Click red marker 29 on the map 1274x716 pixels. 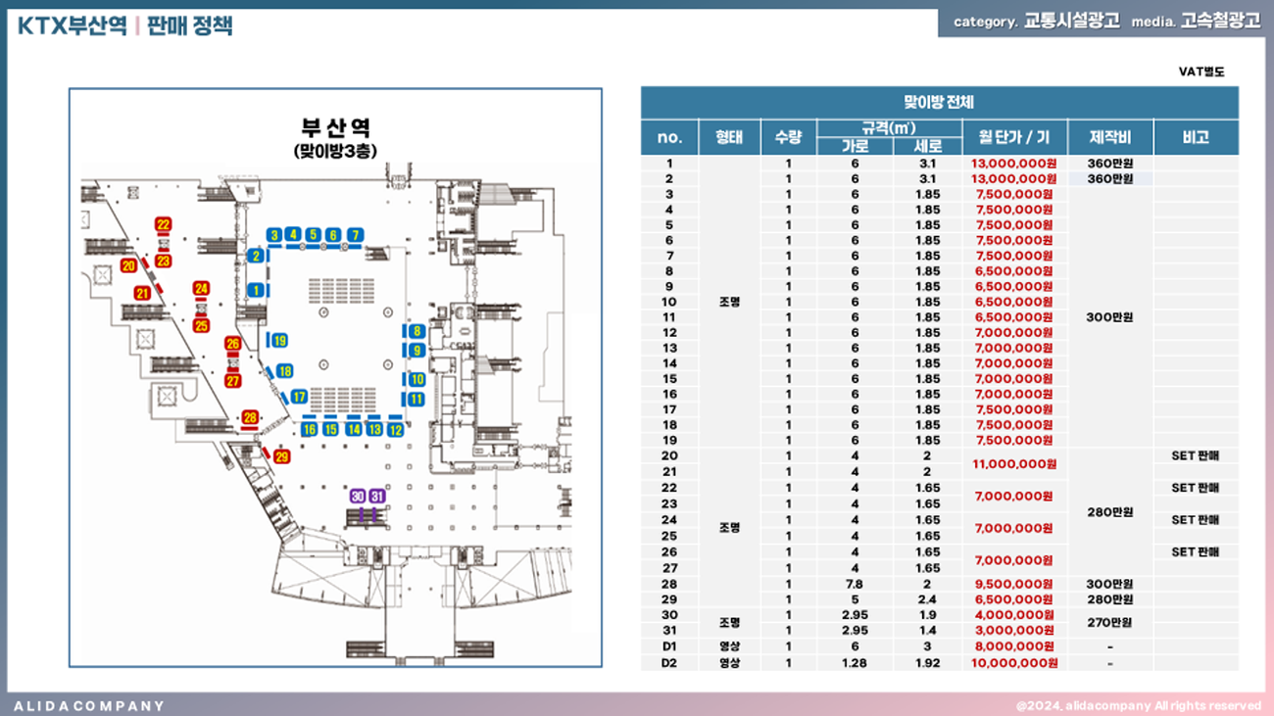pos(282,456)
